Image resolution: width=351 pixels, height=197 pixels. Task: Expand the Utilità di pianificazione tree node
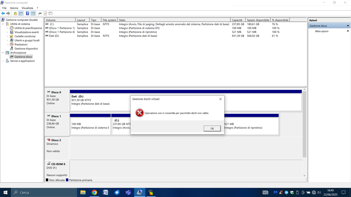coord(7,28)
